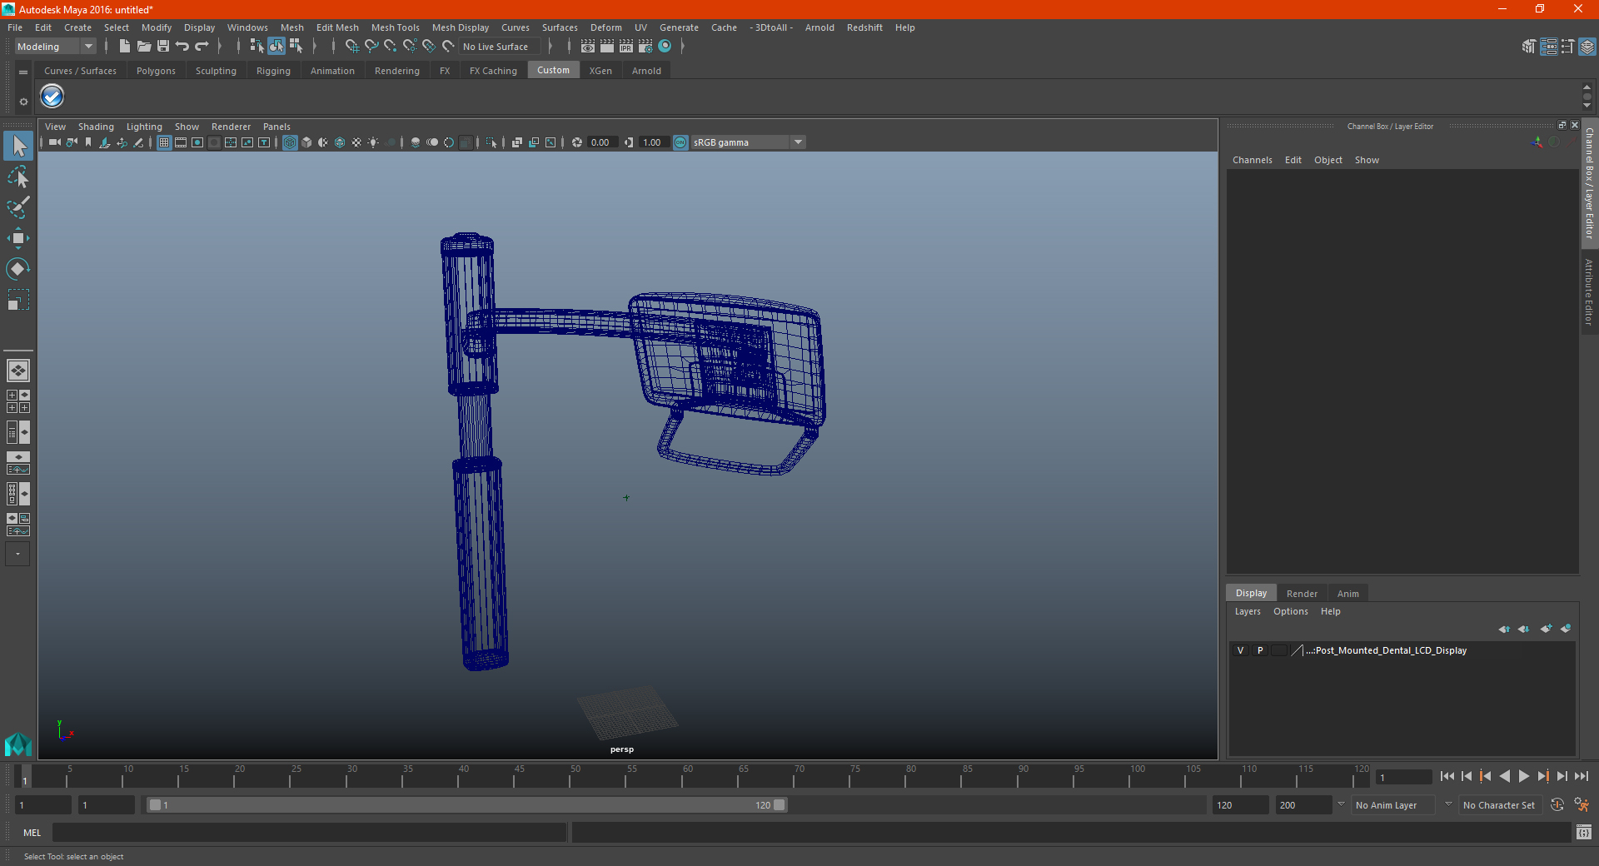Activate the Paint Selection tool
This screenshot has height=866, width=1599.
pyautogui.click(x=18, y=207)
